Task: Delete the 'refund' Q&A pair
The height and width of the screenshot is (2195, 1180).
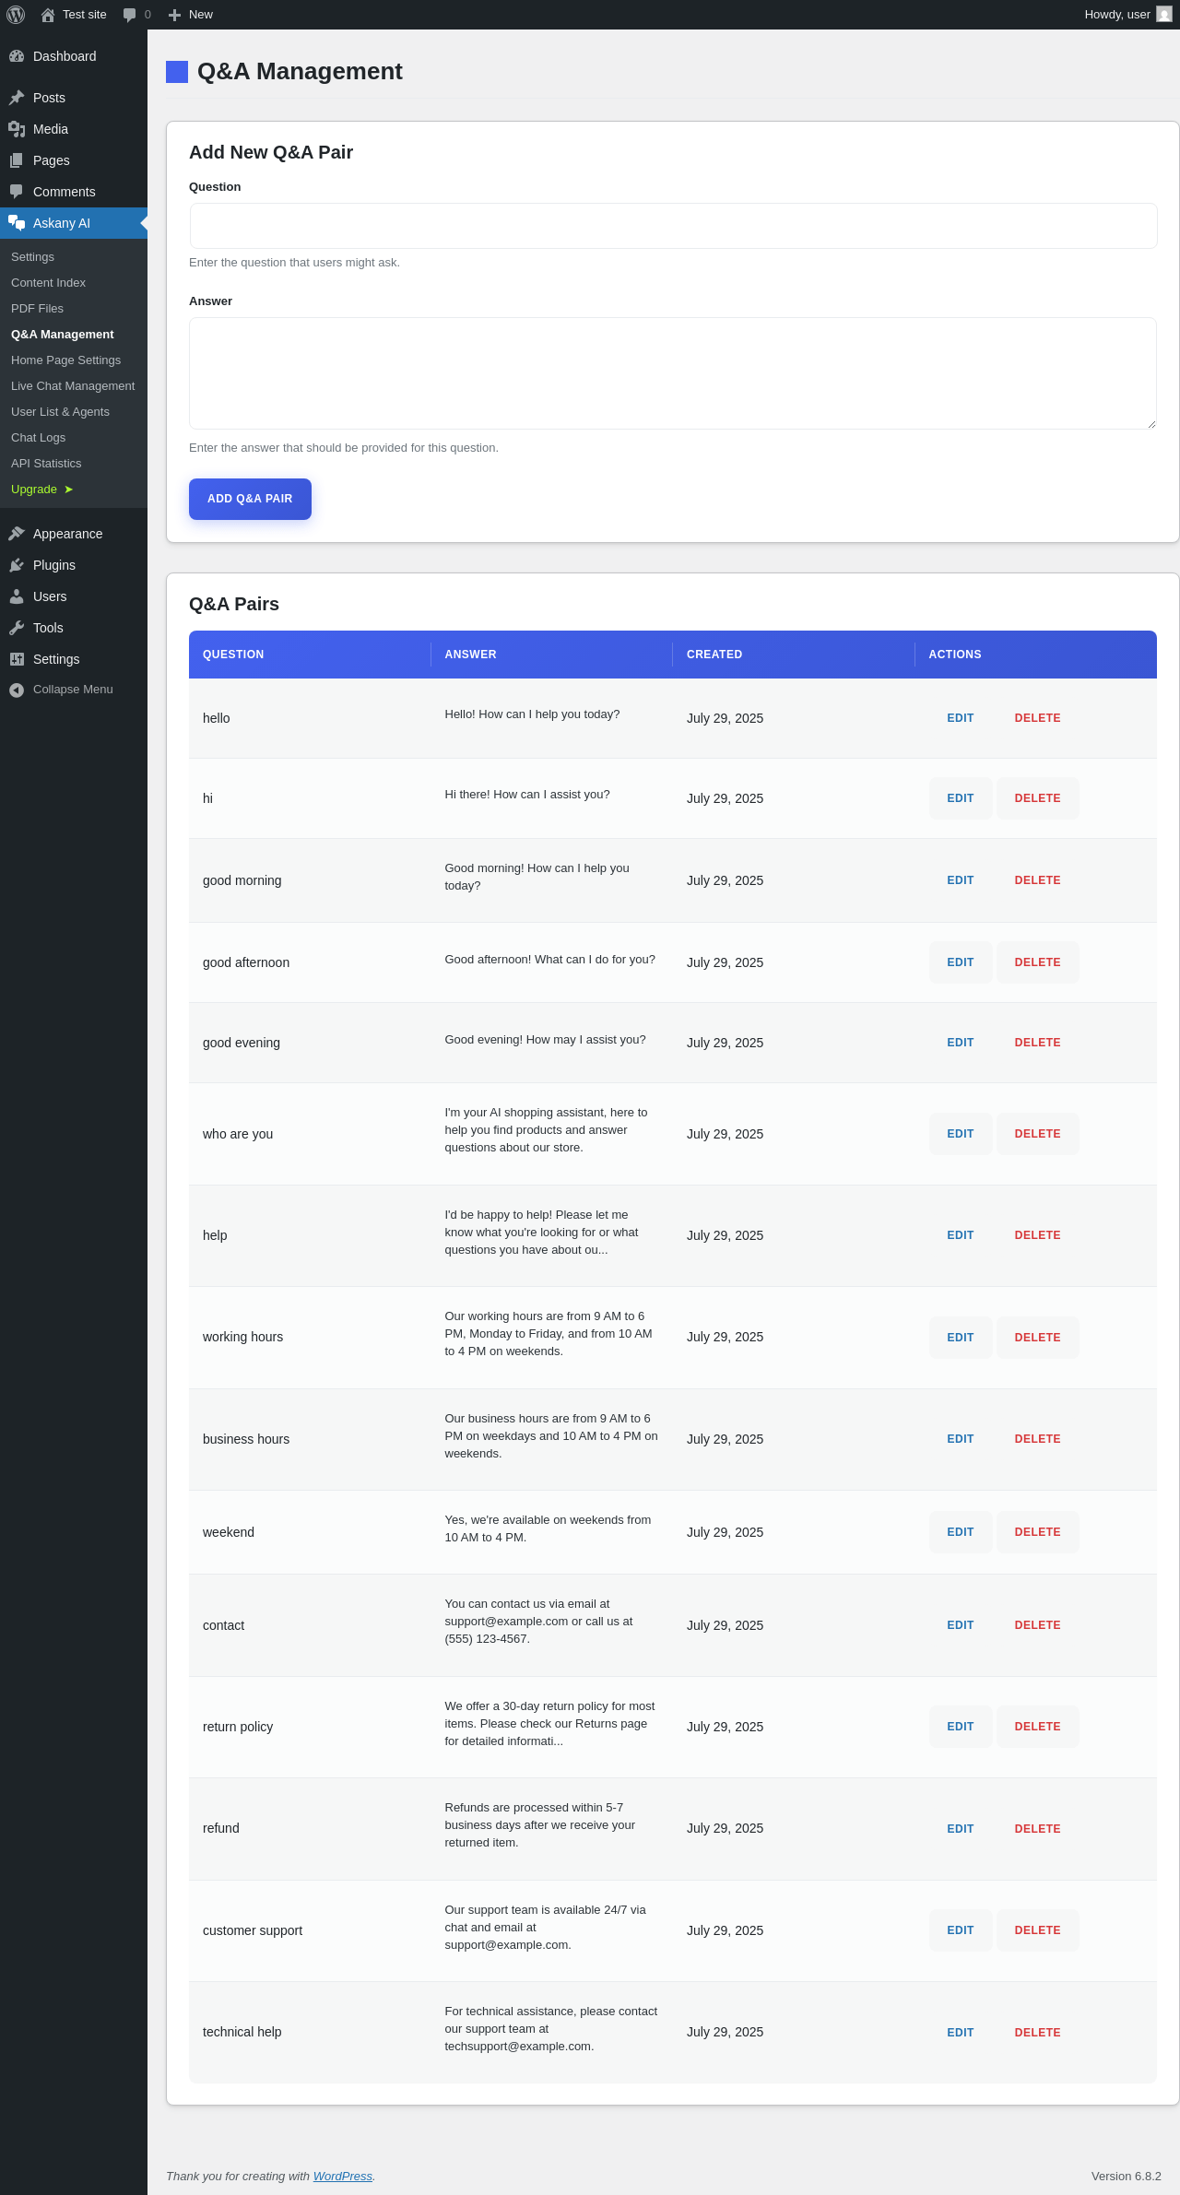Action: 1037,1829
